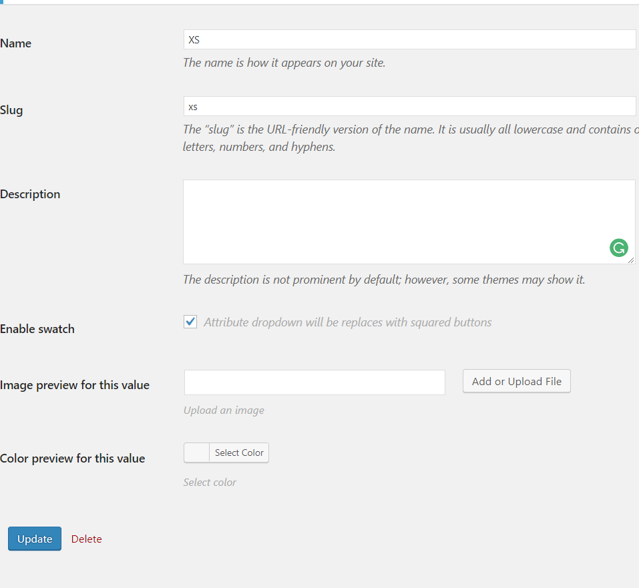This screenshot has height=588, width=639.
Task: Focus the Name field containing XS
Action: pos(409,39)
